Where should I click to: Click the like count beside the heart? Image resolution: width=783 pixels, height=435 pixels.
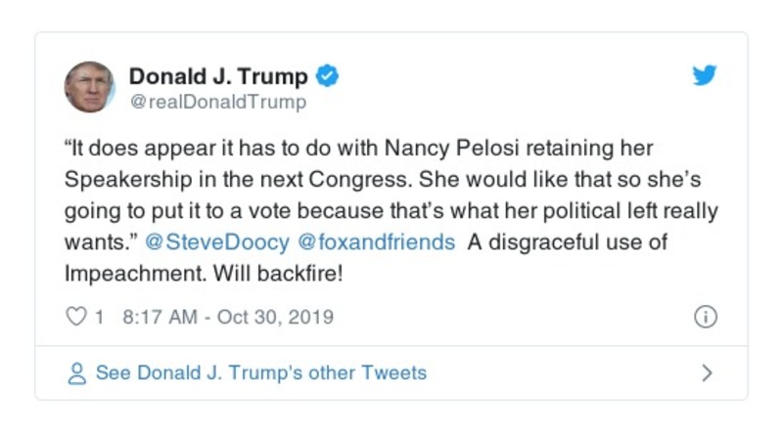point(99,317)
